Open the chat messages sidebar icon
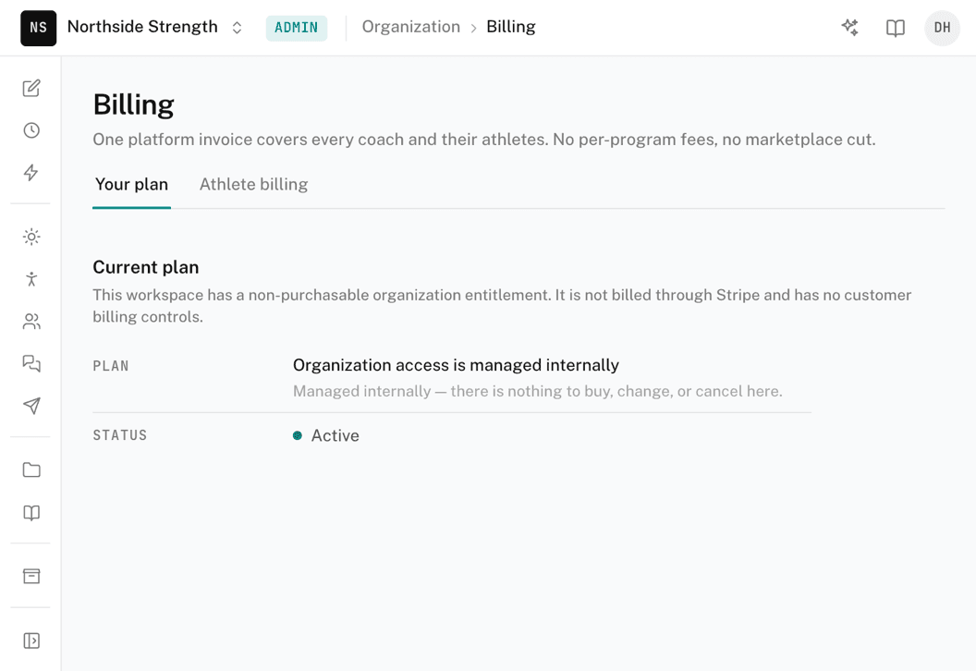976x671 pixels. tap(31, 363)
